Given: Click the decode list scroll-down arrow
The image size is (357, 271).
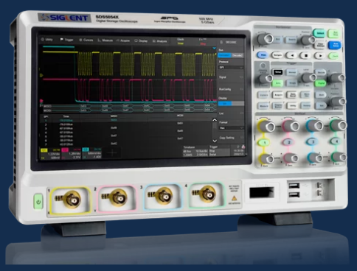Looking at the screenshot, I should point(215,141).
